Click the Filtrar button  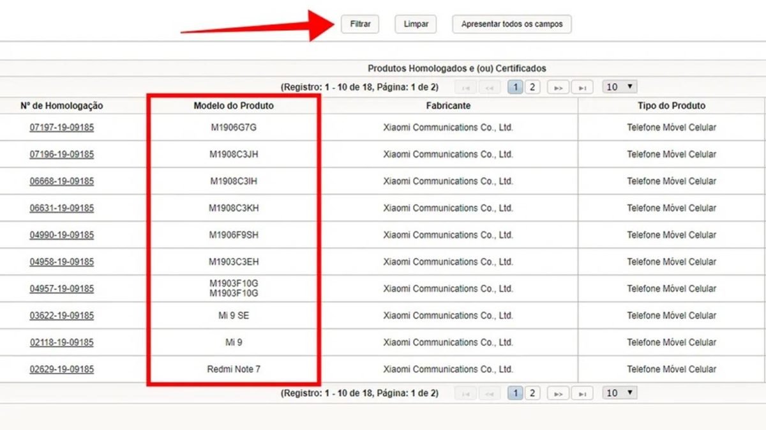(360, 24)
